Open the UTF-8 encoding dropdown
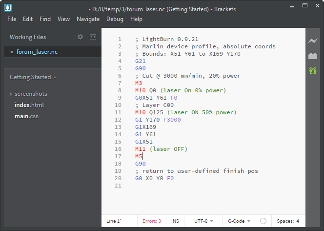This screenshot has width=324, height=231. 203,221
